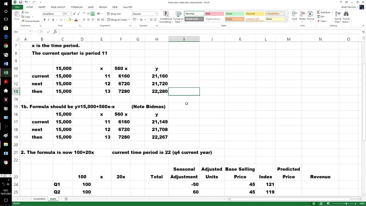366x206 pixels.
Task: Apply the red Font Color A
Action: pyautogui.click(x=76, y=20)
